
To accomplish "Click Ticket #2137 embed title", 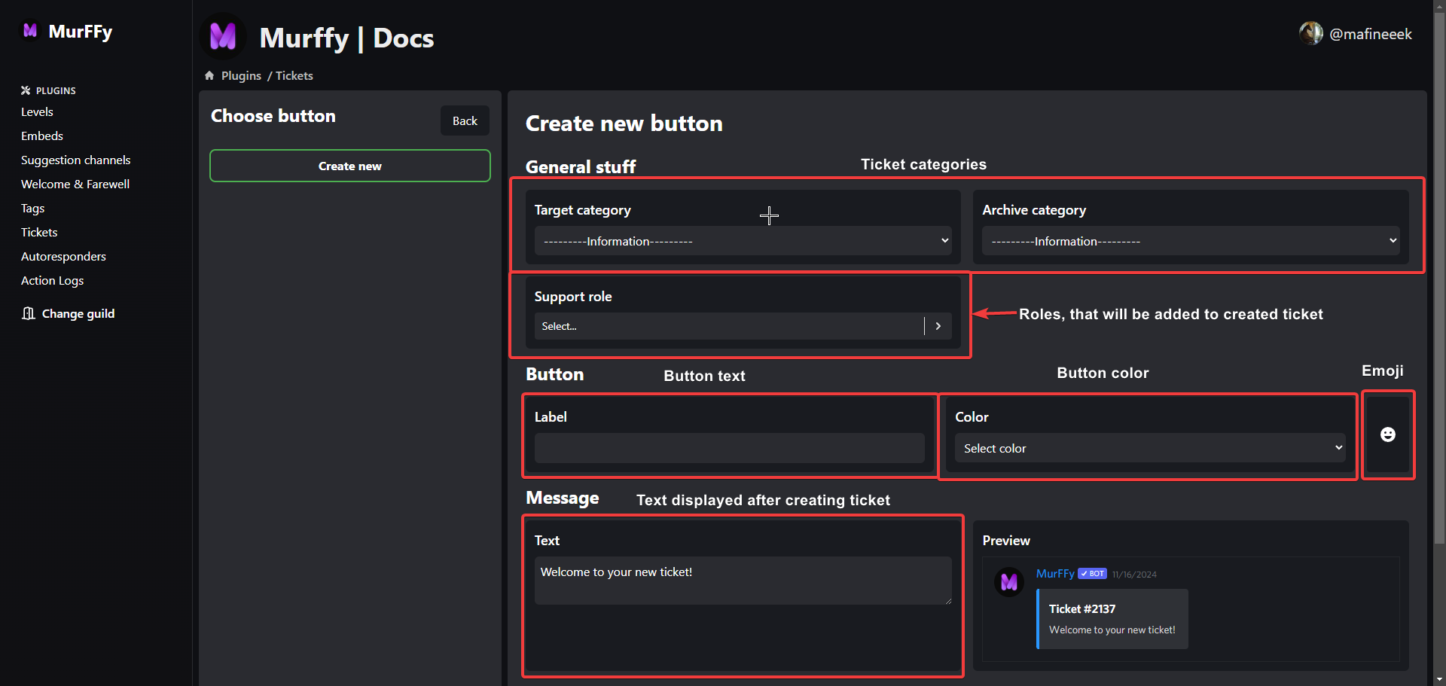I will (x=1082, y=608).
